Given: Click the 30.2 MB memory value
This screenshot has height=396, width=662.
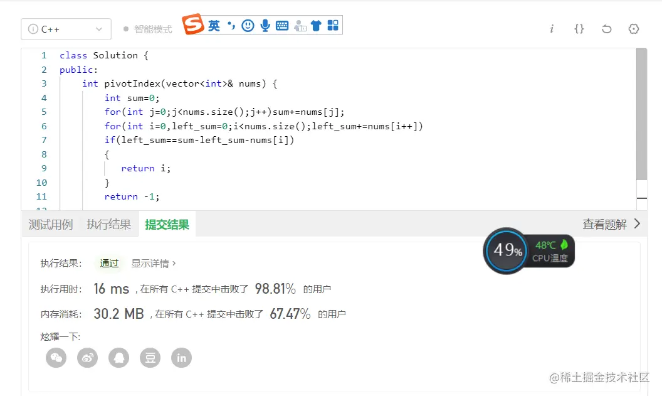Looking at the screenshot, I should 118,314.
